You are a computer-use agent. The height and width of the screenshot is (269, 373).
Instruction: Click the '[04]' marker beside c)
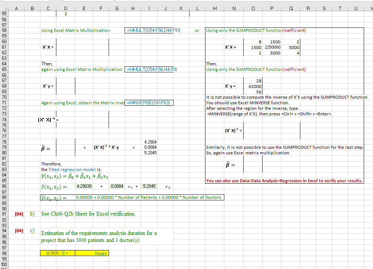pyautogui.click(x=19, y=231)
